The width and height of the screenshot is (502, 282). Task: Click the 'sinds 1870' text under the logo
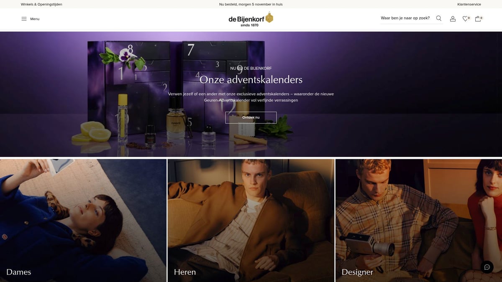(250, 25)
